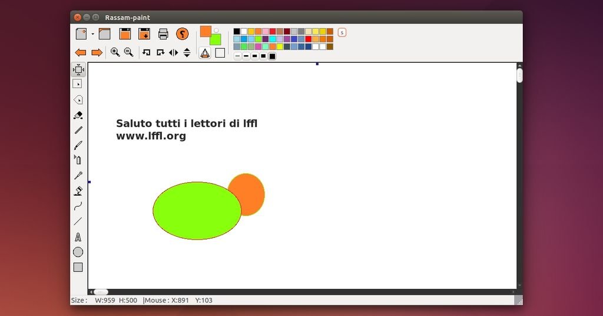
Task: Select the thinnest line width
Action: click(x=238, y=56)
